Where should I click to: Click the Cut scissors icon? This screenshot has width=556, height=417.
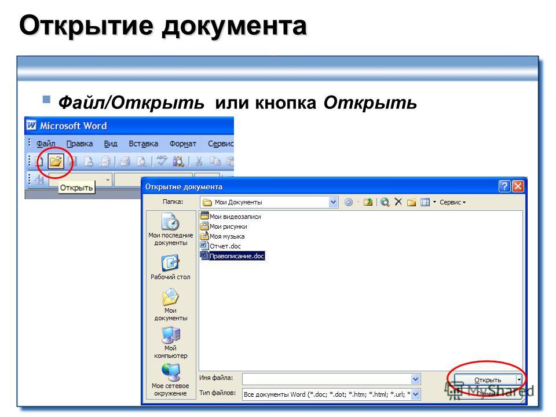[199, 162]
